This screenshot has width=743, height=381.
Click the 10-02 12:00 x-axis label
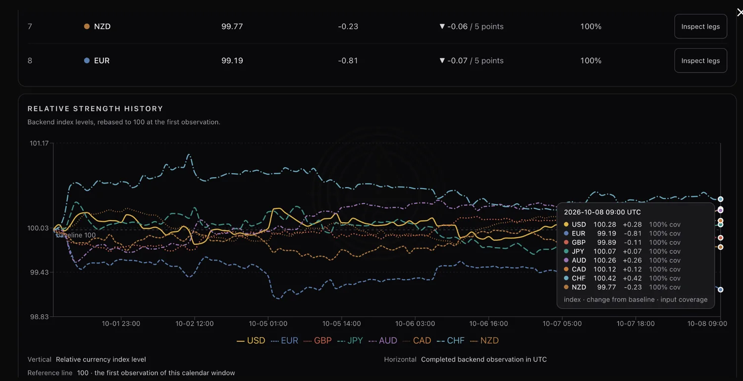coord(195,324)
